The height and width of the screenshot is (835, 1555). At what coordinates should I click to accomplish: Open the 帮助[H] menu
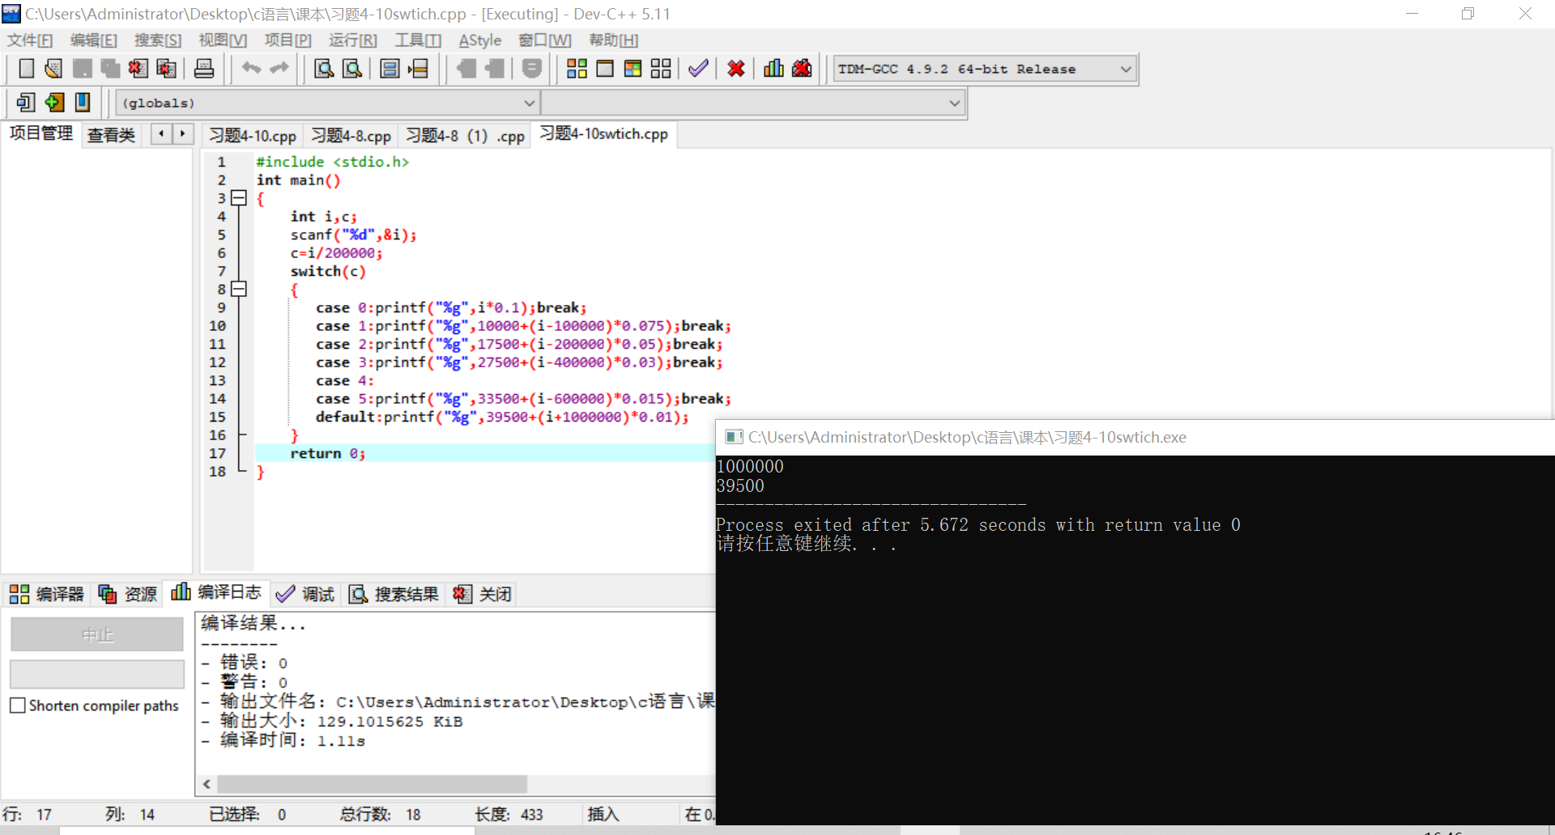click(x=614, y=40)
